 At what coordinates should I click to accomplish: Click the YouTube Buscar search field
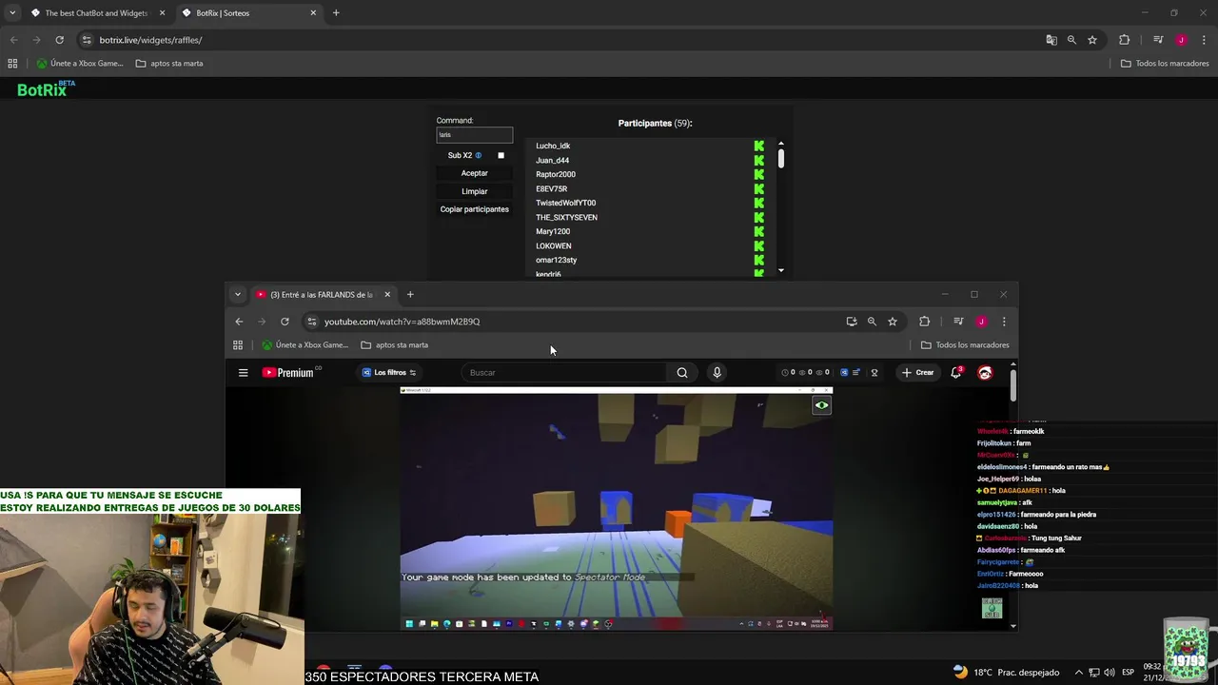click(x=561, y=373)
